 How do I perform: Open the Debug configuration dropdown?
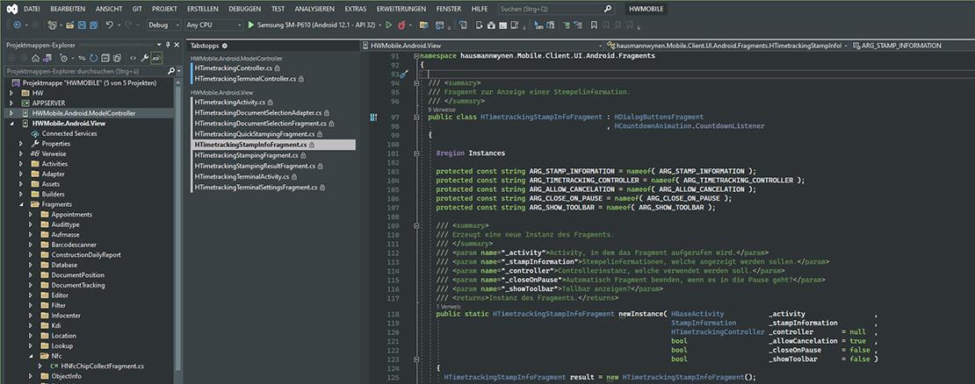tap(163, 25)
